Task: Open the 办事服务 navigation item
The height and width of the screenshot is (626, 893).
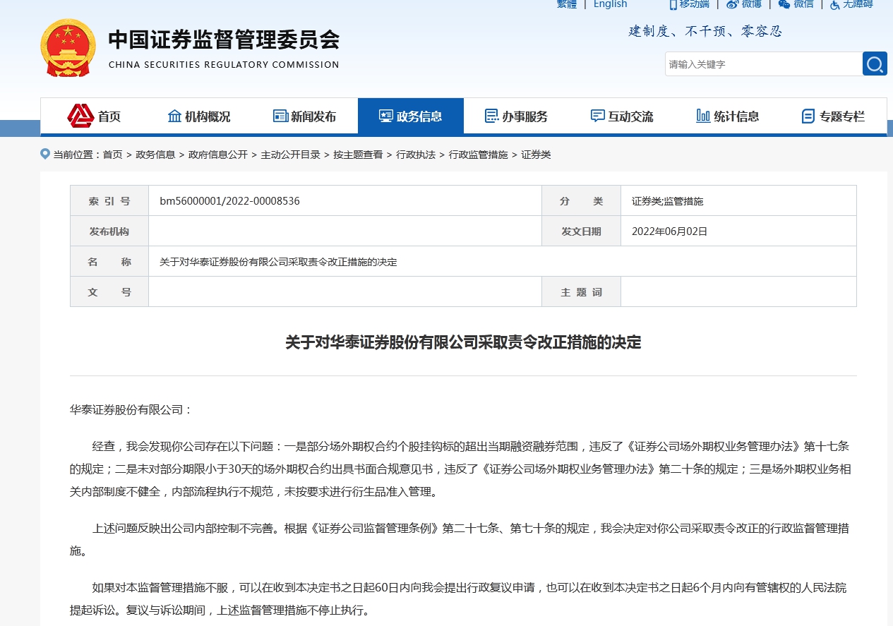Action: (517, 116)
